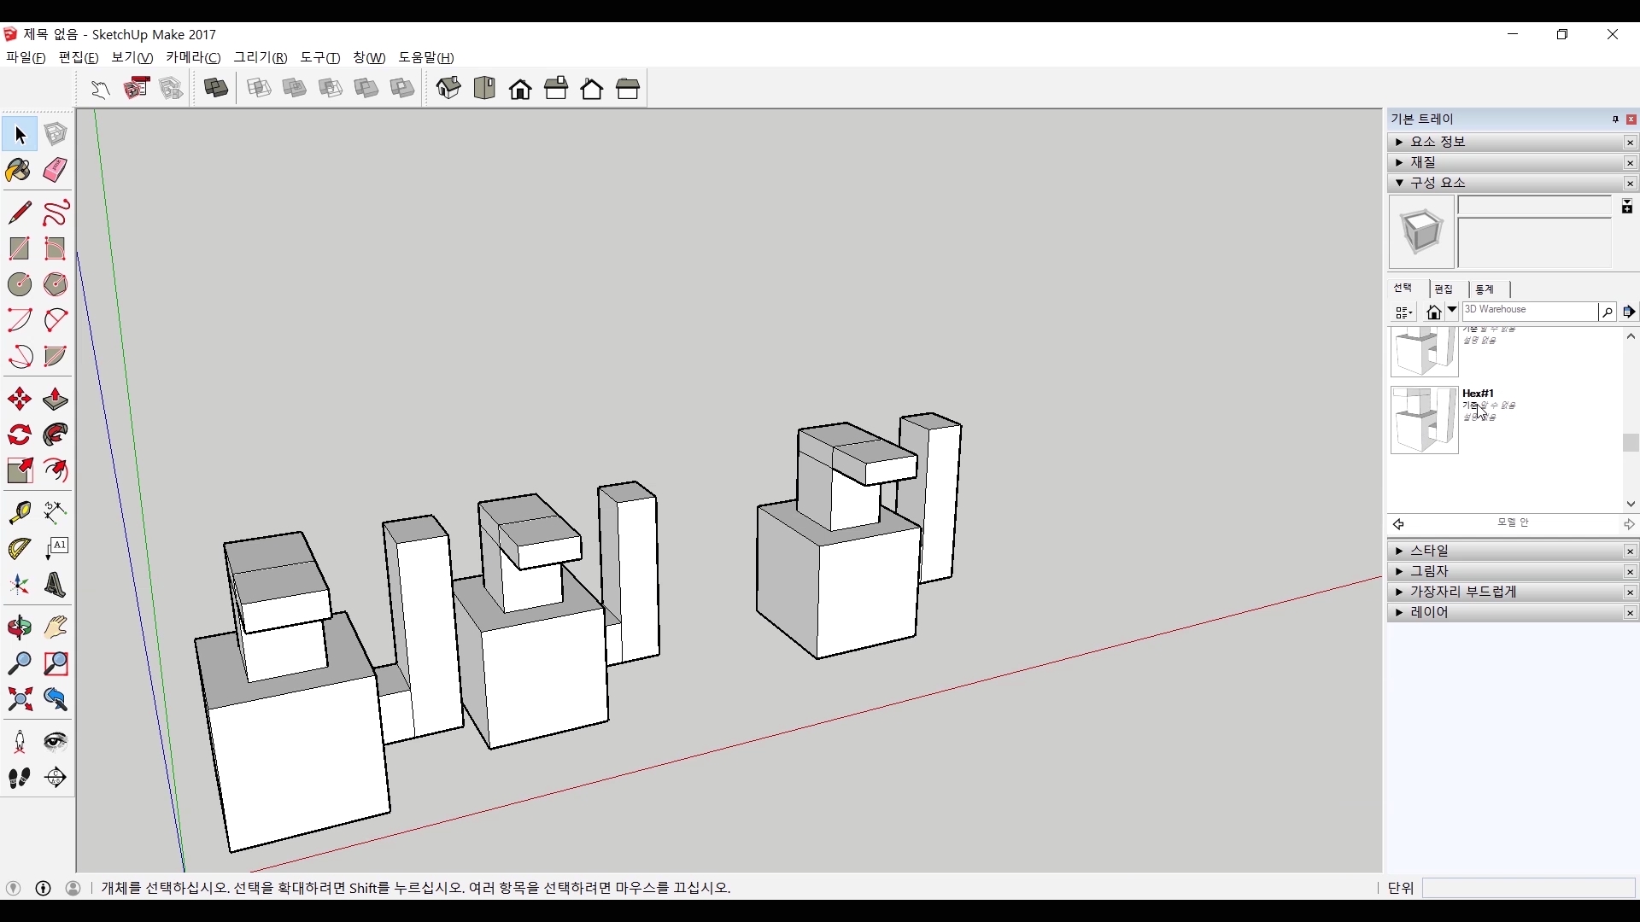Choose the Push/Pull tool
The image size is (1640, 922).
56,400
